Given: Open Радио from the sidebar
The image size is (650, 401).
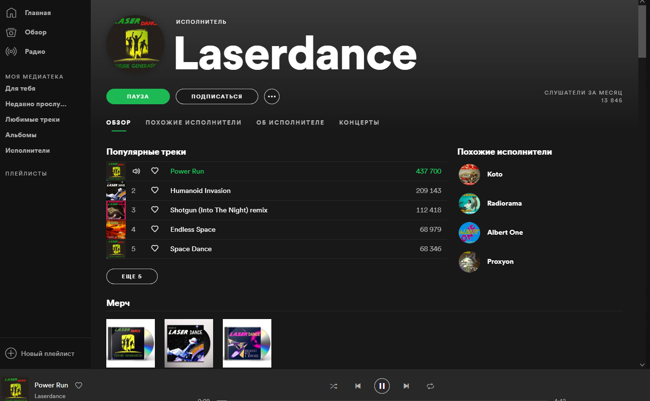Looking at the screenshot, I should [35, 51].
